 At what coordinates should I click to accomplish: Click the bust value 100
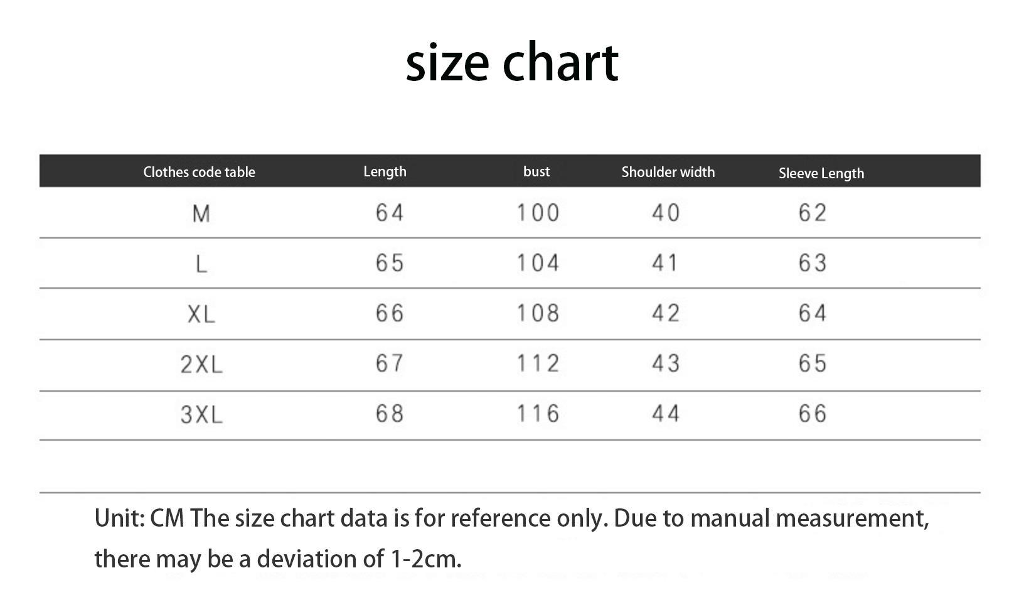coord(538,213)
